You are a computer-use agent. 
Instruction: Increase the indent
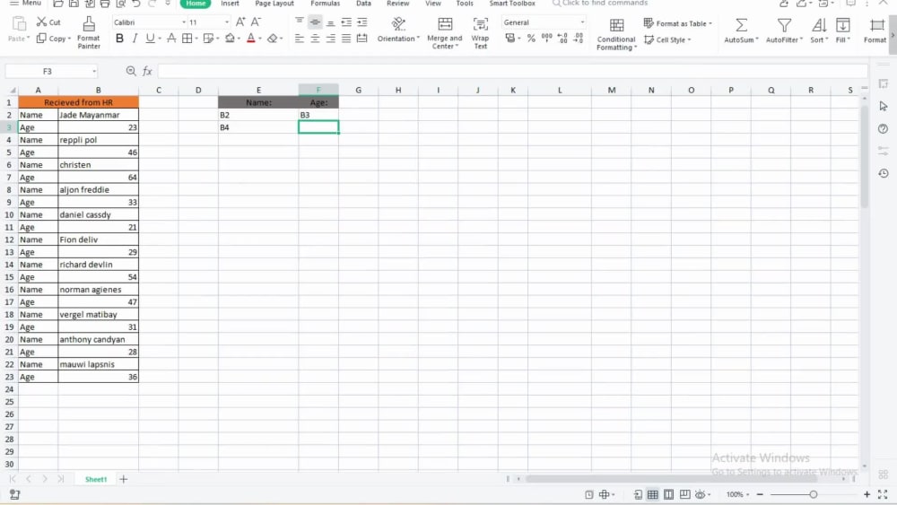362,22
